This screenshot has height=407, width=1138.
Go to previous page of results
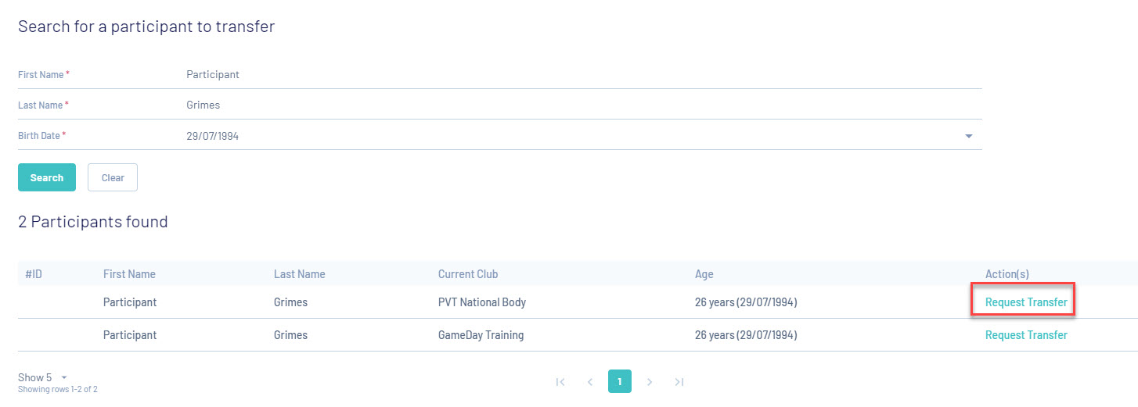[x=590, y=382]
